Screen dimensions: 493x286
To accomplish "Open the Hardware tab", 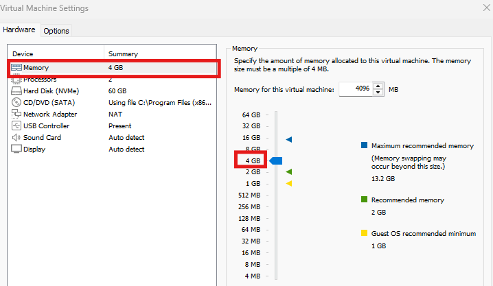I will coord(19,29).
